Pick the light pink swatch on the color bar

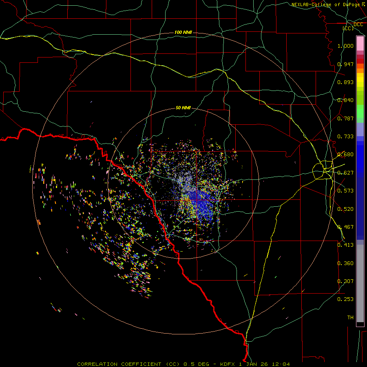(360, 44)
